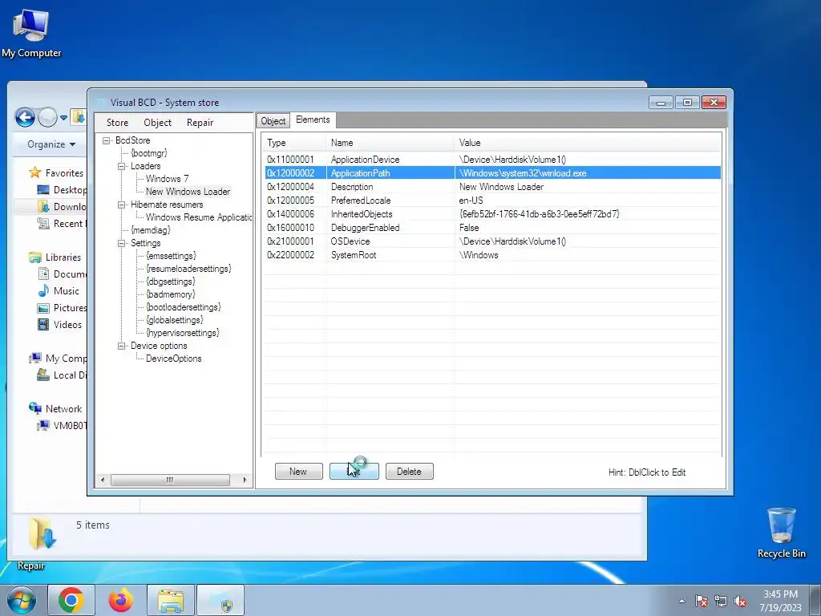Select Recent Places icon in Explorer
Screen dimensions: 821x616
point(43,224)
